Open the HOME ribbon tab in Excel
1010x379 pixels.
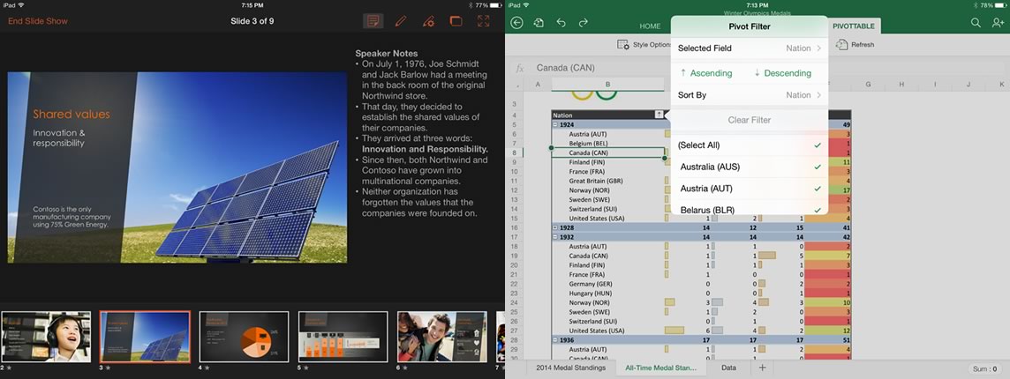(650, 26)
